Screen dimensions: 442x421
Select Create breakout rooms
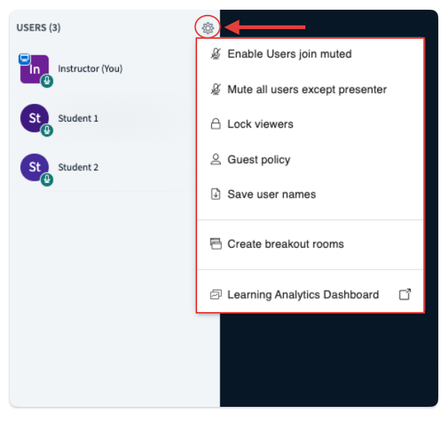pyautogui.click(x=310, y=244)
